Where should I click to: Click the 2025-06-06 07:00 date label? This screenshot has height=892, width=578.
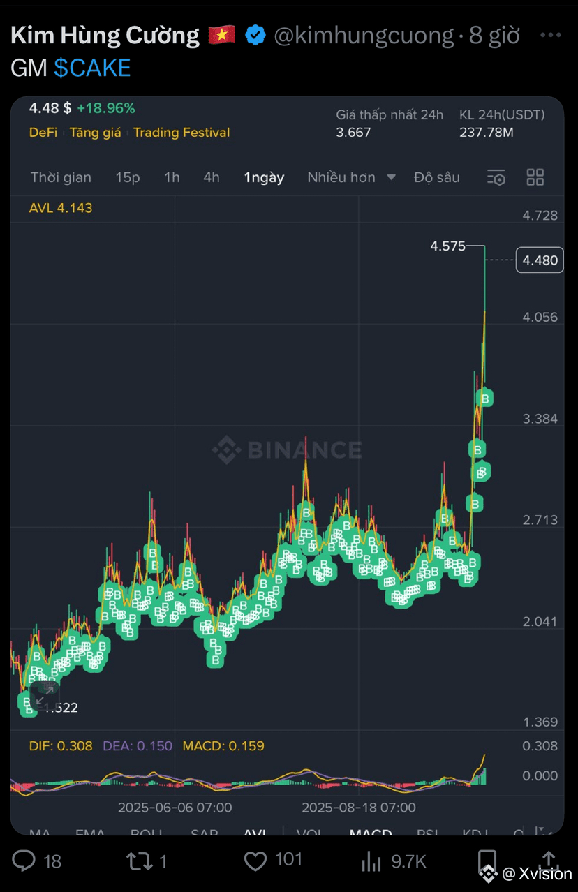click(x=175, y=808)
